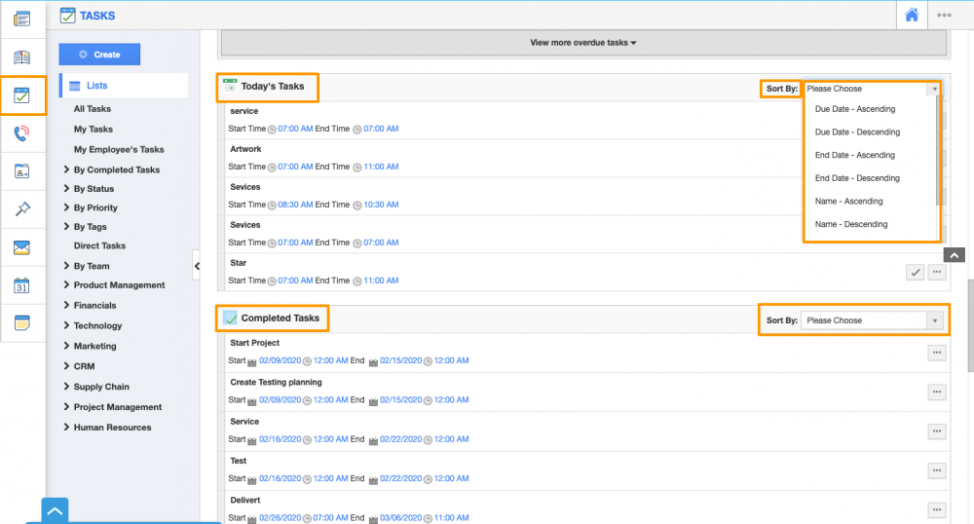Screen dimensions: 974x524
Task: Select Due Date - Ascending sort option
Action: [854, 109]
